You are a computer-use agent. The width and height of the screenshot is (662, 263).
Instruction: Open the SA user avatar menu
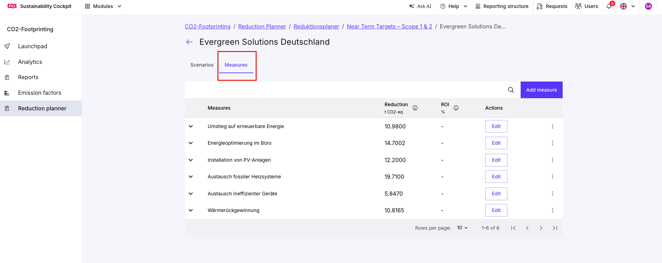pos(648,6)
